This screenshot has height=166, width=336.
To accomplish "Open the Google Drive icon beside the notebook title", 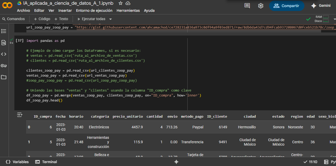I will [19, 3].
